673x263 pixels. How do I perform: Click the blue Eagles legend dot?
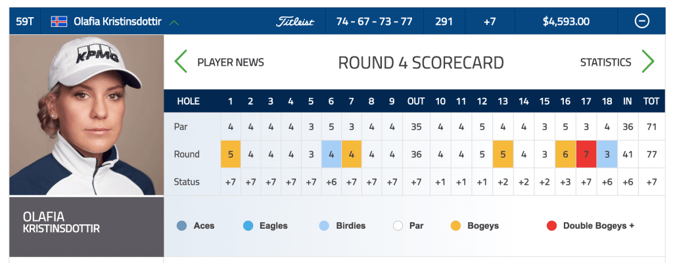point(248,226)
